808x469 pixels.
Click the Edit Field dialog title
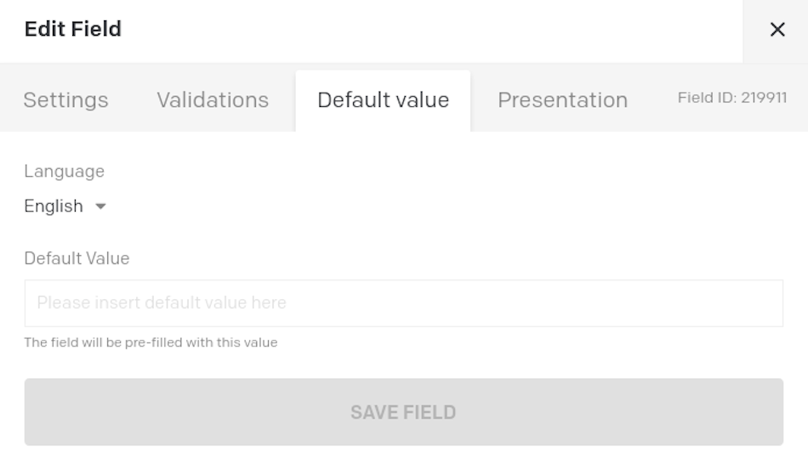pyautogui.click(x=72, y=29)
